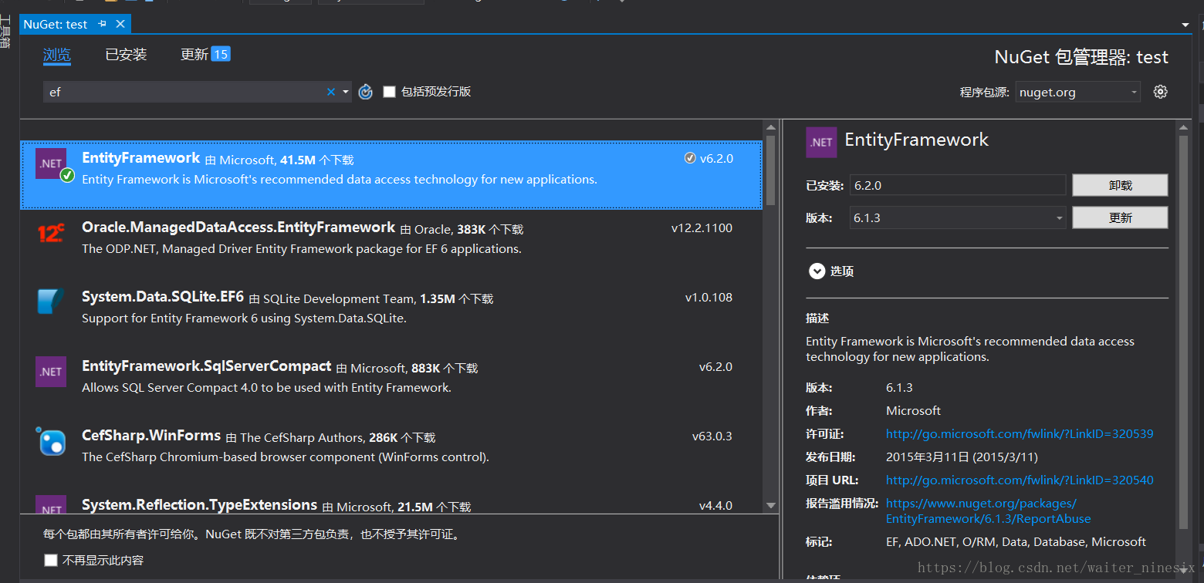Click the details pane scrollbar up arrow

click(1184, 127)
